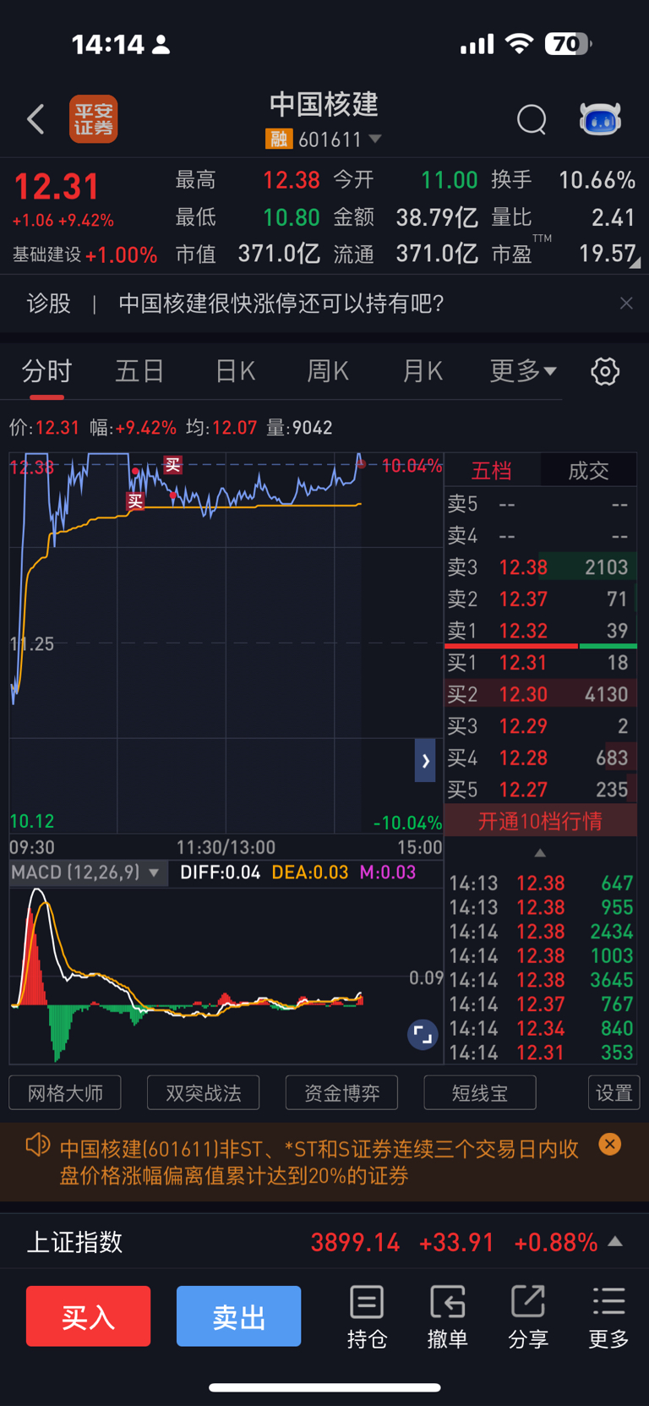Select 买5 price 12.27 row

[540, 790]
